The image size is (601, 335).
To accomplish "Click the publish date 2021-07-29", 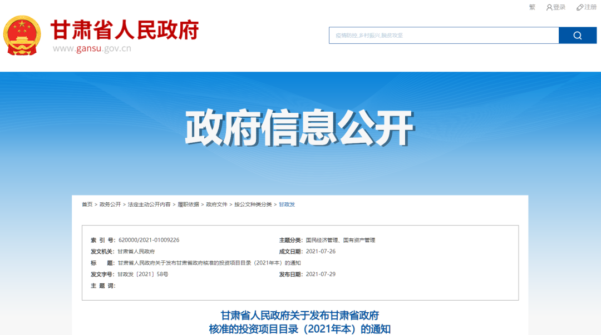I will point(321,274).
